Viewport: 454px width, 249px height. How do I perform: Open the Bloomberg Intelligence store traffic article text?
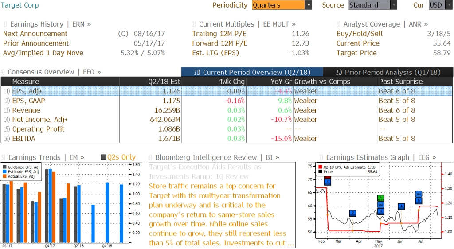click(x=221, y=214)
